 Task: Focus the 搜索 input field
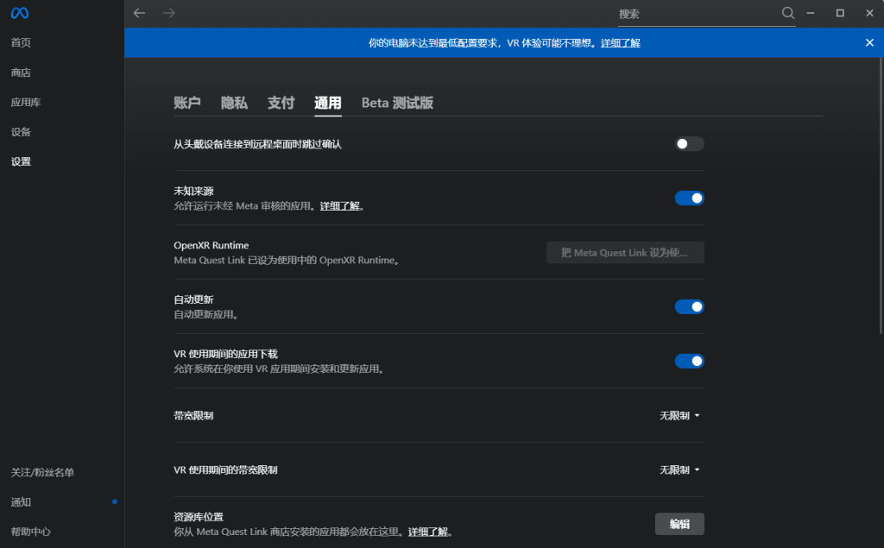coord(698,14)
